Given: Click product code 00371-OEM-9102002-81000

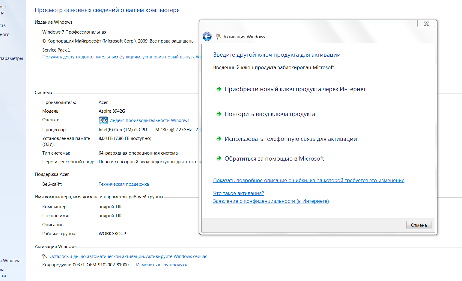Looking at the screenshot, I should [x=101, y=265].
